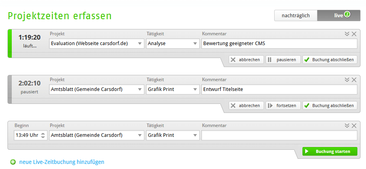
Task: Collapse the Evaluation booking with double-chevron icon
Action: (x=347, y=34)
